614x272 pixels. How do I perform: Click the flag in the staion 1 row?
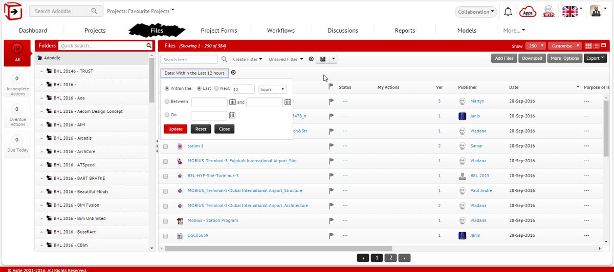331,146
